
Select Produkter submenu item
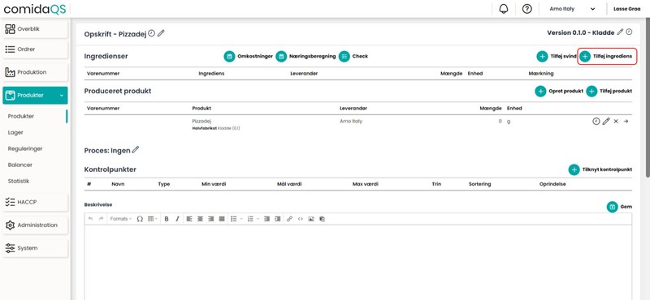point(21,116)
